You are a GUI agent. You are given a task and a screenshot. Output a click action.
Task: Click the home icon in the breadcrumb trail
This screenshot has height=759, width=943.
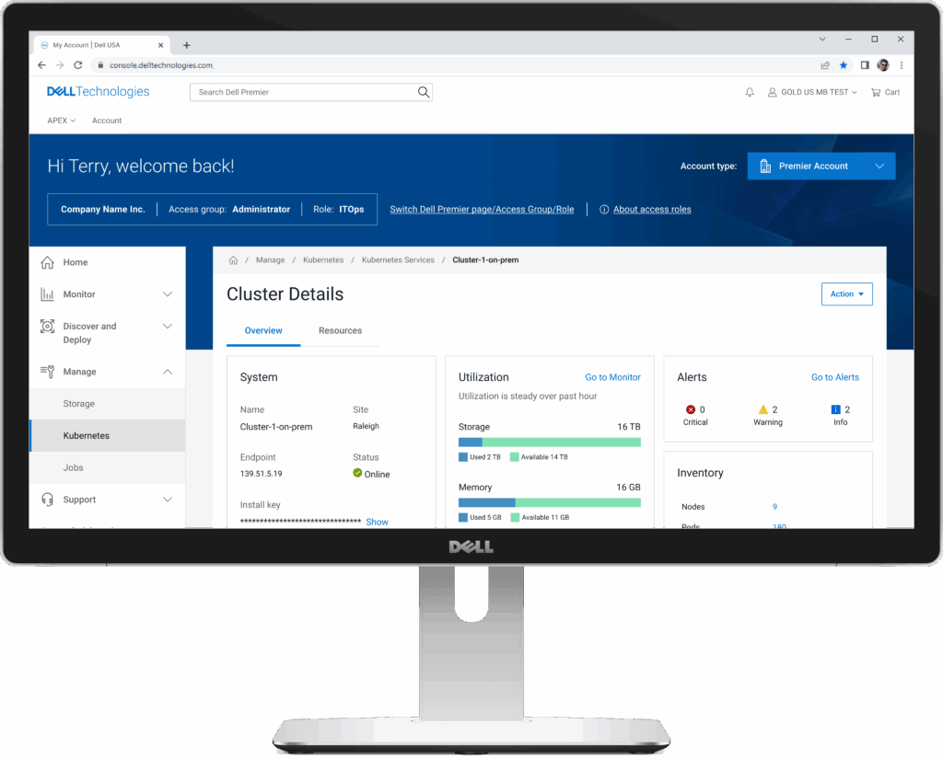[234, 259]
